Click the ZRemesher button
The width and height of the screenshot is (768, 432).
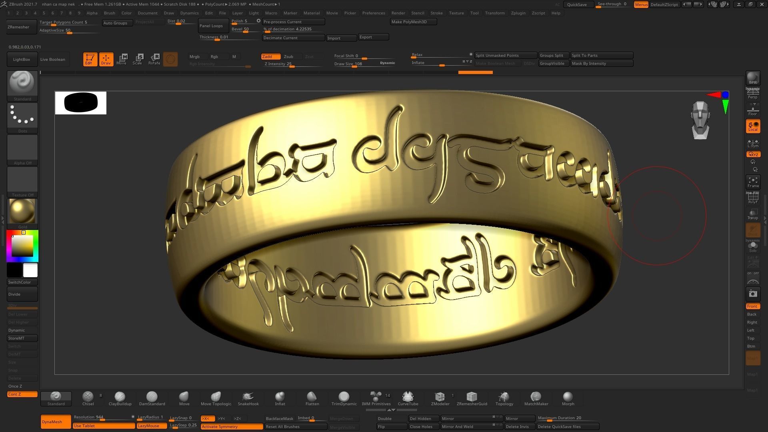tap(22, 27)
